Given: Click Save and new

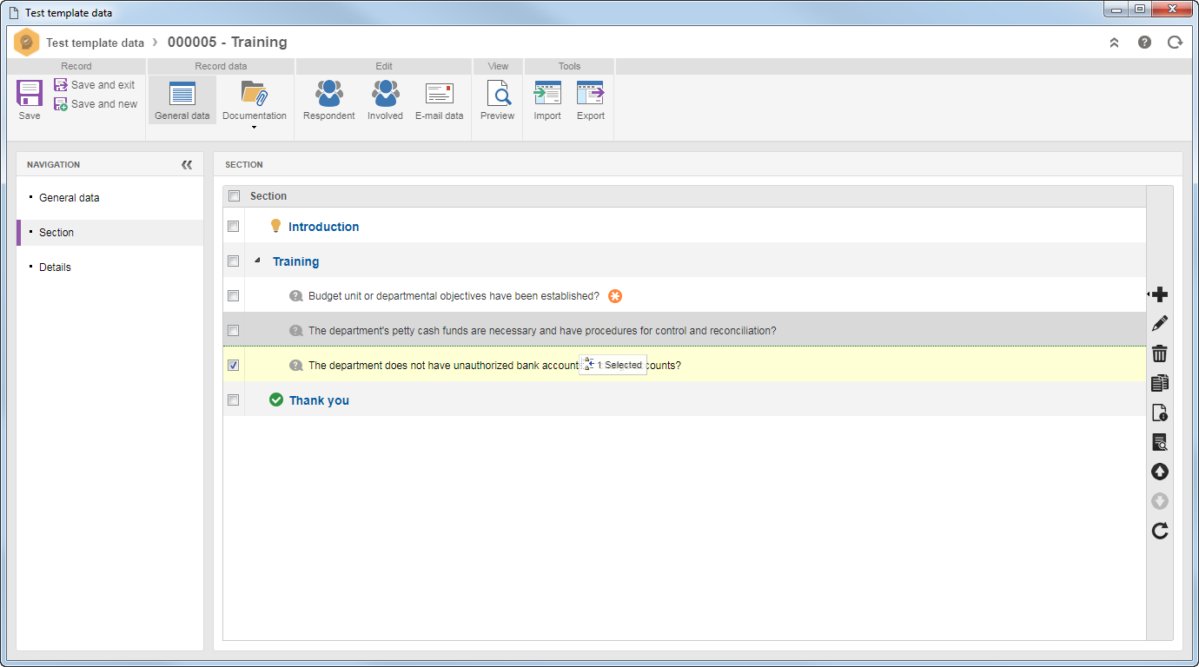Looking at the screenshot, I should pyautogui.click(x=96, y=104).
